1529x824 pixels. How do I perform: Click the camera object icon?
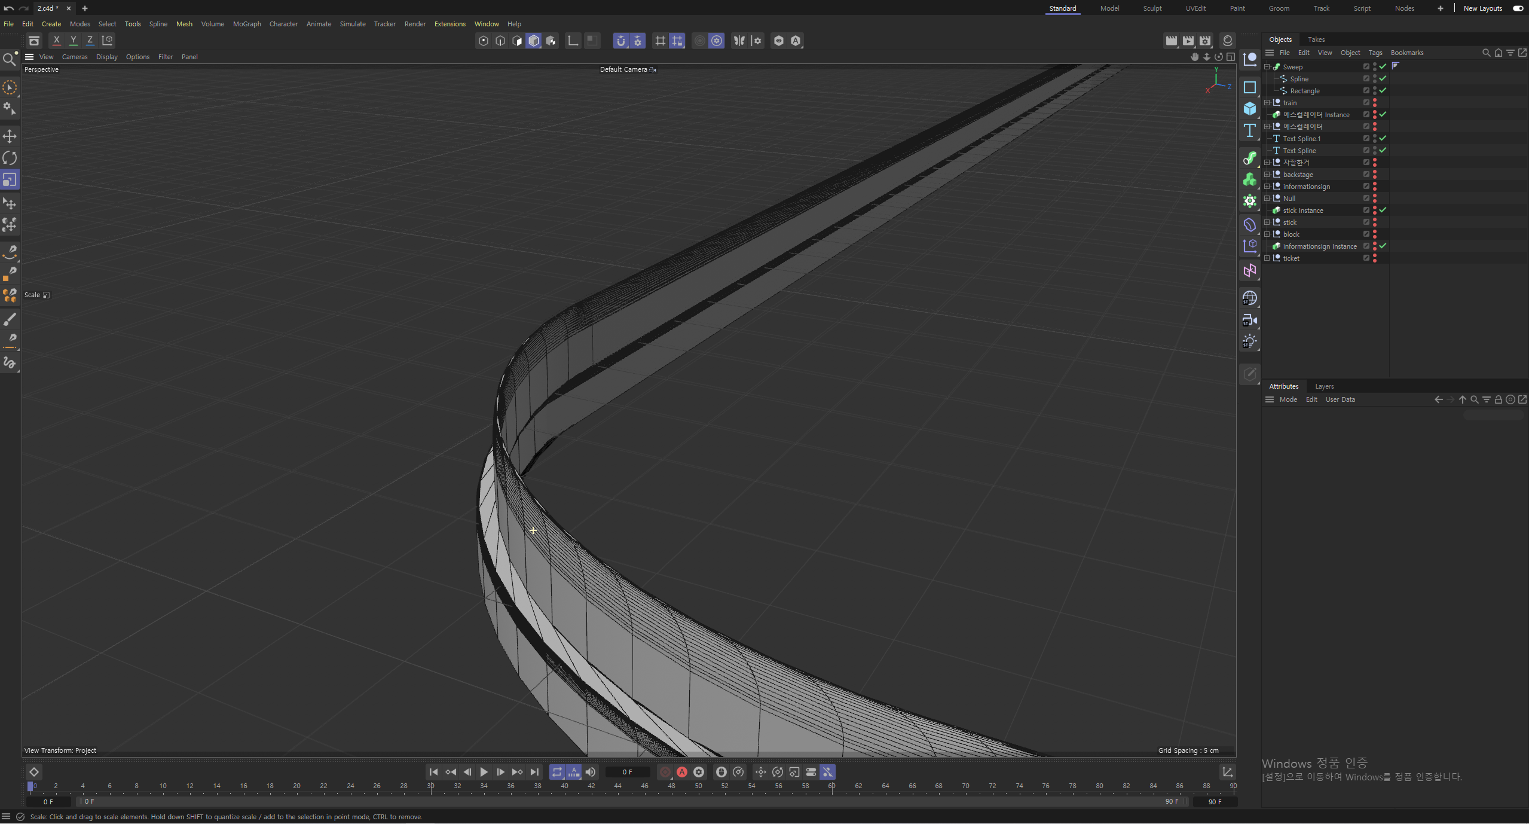[x=1250, y=320]
